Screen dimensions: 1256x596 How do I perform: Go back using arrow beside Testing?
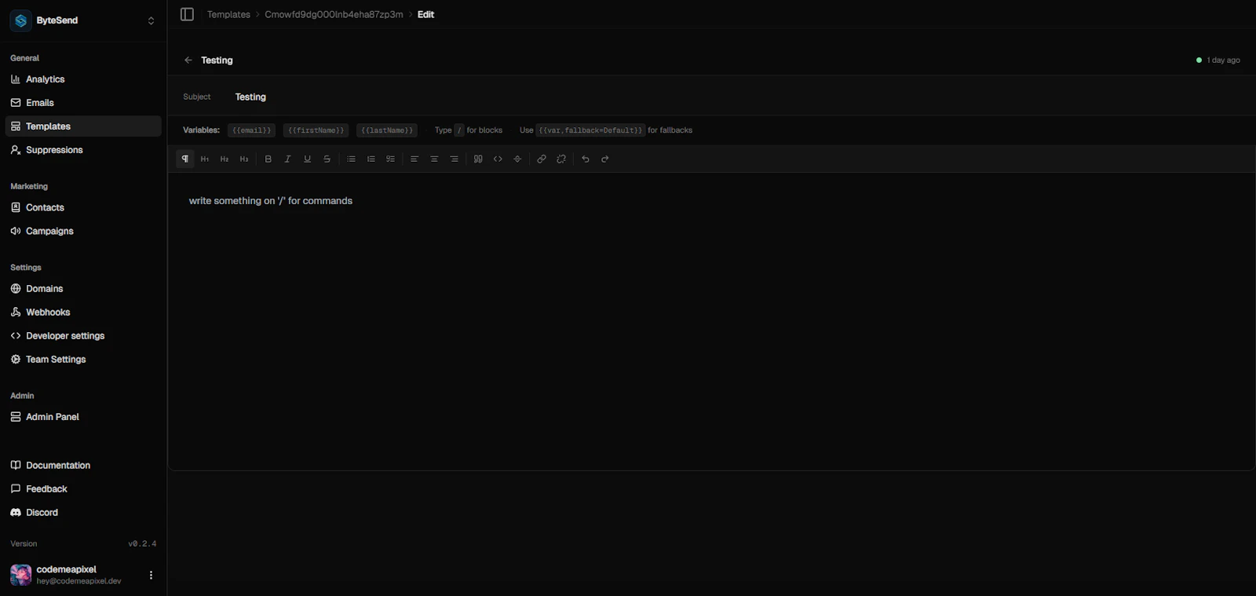[188, 60]
